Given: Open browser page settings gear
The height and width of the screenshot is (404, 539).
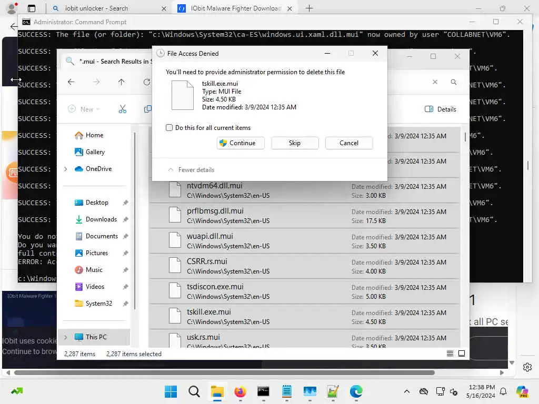Looking at the screenshot, I should (527, 367).
